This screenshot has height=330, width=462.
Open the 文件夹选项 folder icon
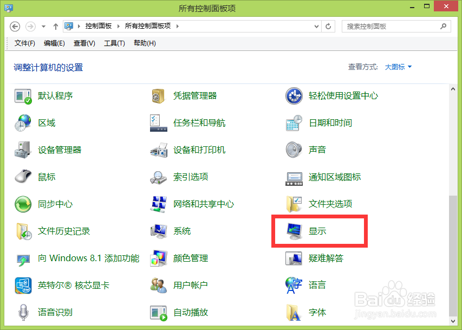click(294, 204)
